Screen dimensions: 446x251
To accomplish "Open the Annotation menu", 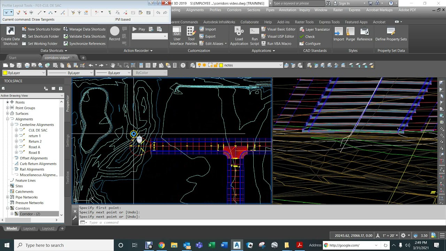I will click(287, 10).
